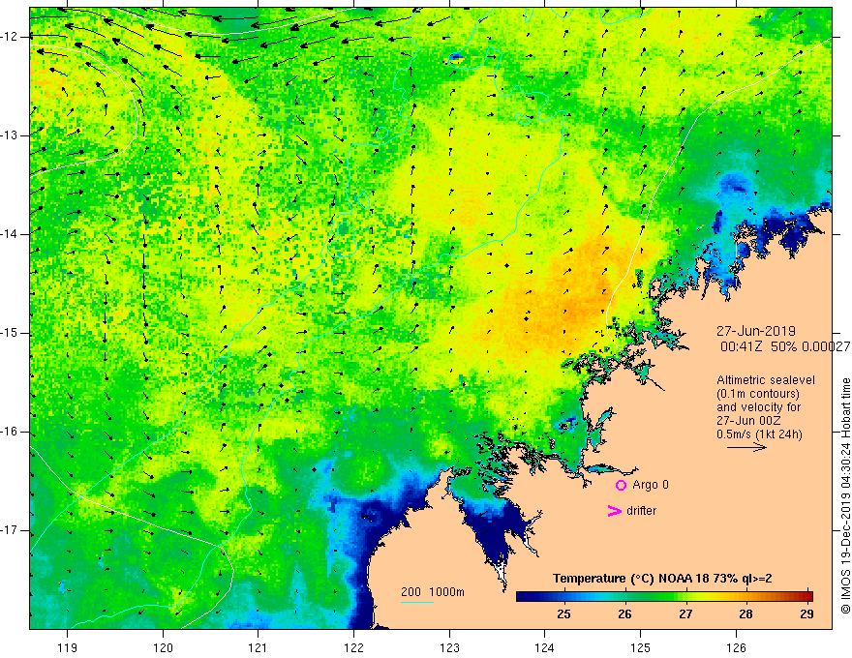Screen dimensions: 852x658
Task: Click longitude label 124
Action: coord(545,647)
